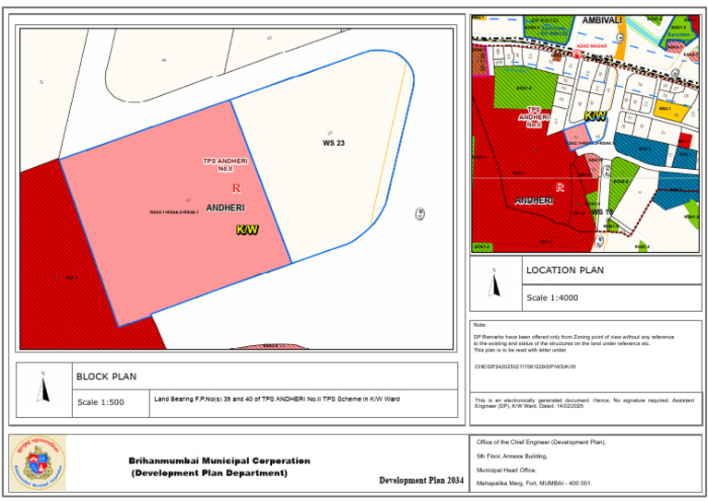Screen dimensions: 708x502
Task: Select 'RSA2.1+RSA6.2+RSA6.1' reservation label in block plan
Action: 174,212
